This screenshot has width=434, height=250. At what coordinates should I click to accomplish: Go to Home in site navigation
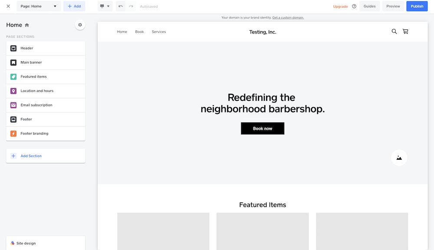point(122,32)
